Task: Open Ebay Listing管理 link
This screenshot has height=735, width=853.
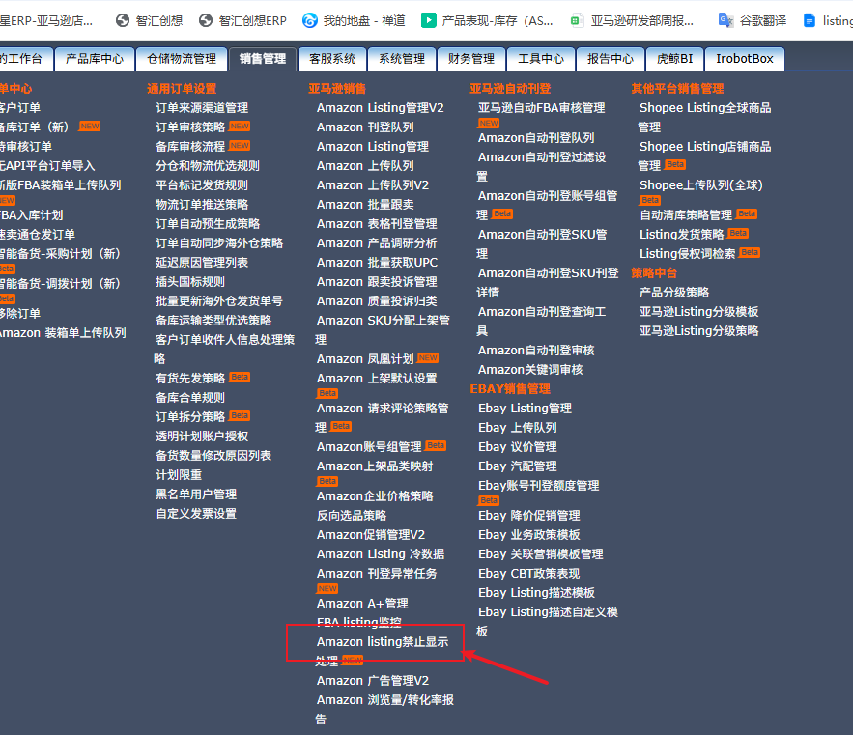Action: [525, 408]
